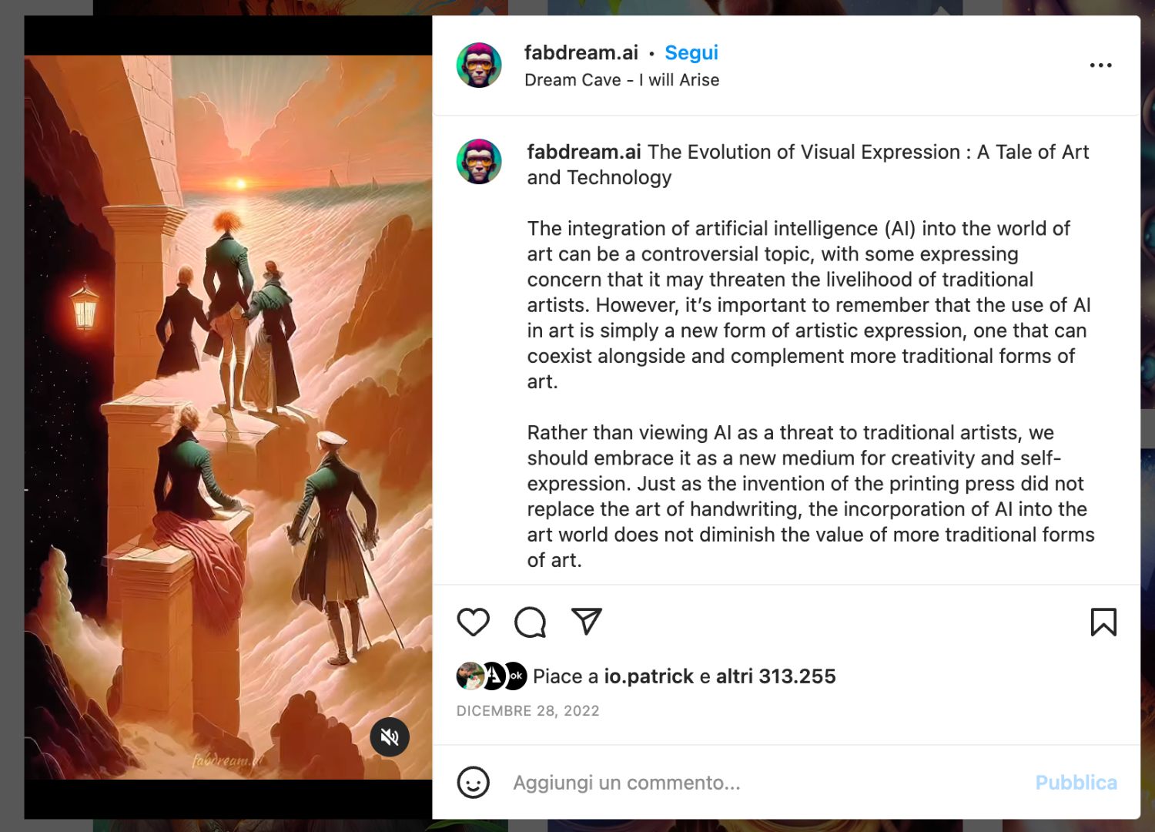Open the Dream Cave - I will Arise audio link

point(621,80)
